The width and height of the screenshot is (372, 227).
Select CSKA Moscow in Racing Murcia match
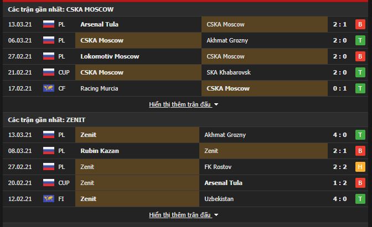point(228,88)
